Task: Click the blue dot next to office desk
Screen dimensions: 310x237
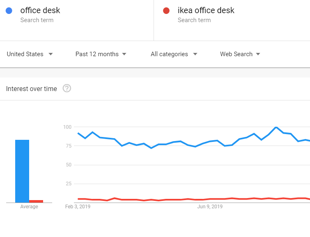Action: (x=9, y=11)
